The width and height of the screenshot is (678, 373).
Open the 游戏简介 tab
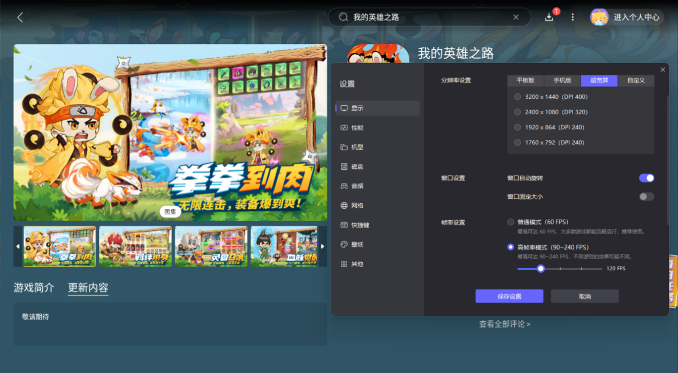pyautogui.click(x=34, y=287)
